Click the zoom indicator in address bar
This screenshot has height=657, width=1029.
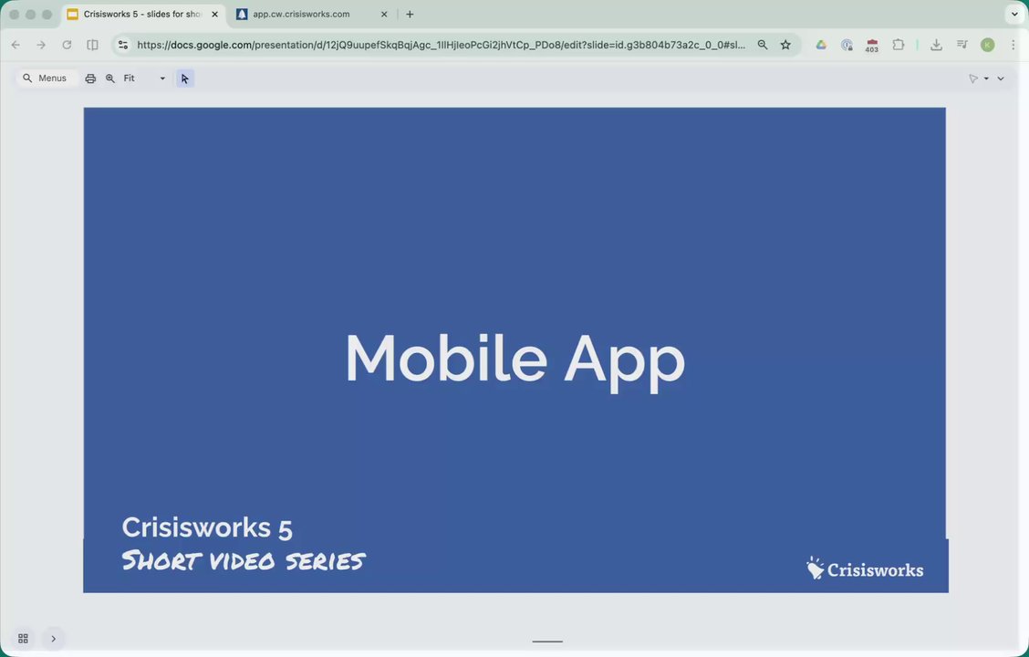(763, 45)
